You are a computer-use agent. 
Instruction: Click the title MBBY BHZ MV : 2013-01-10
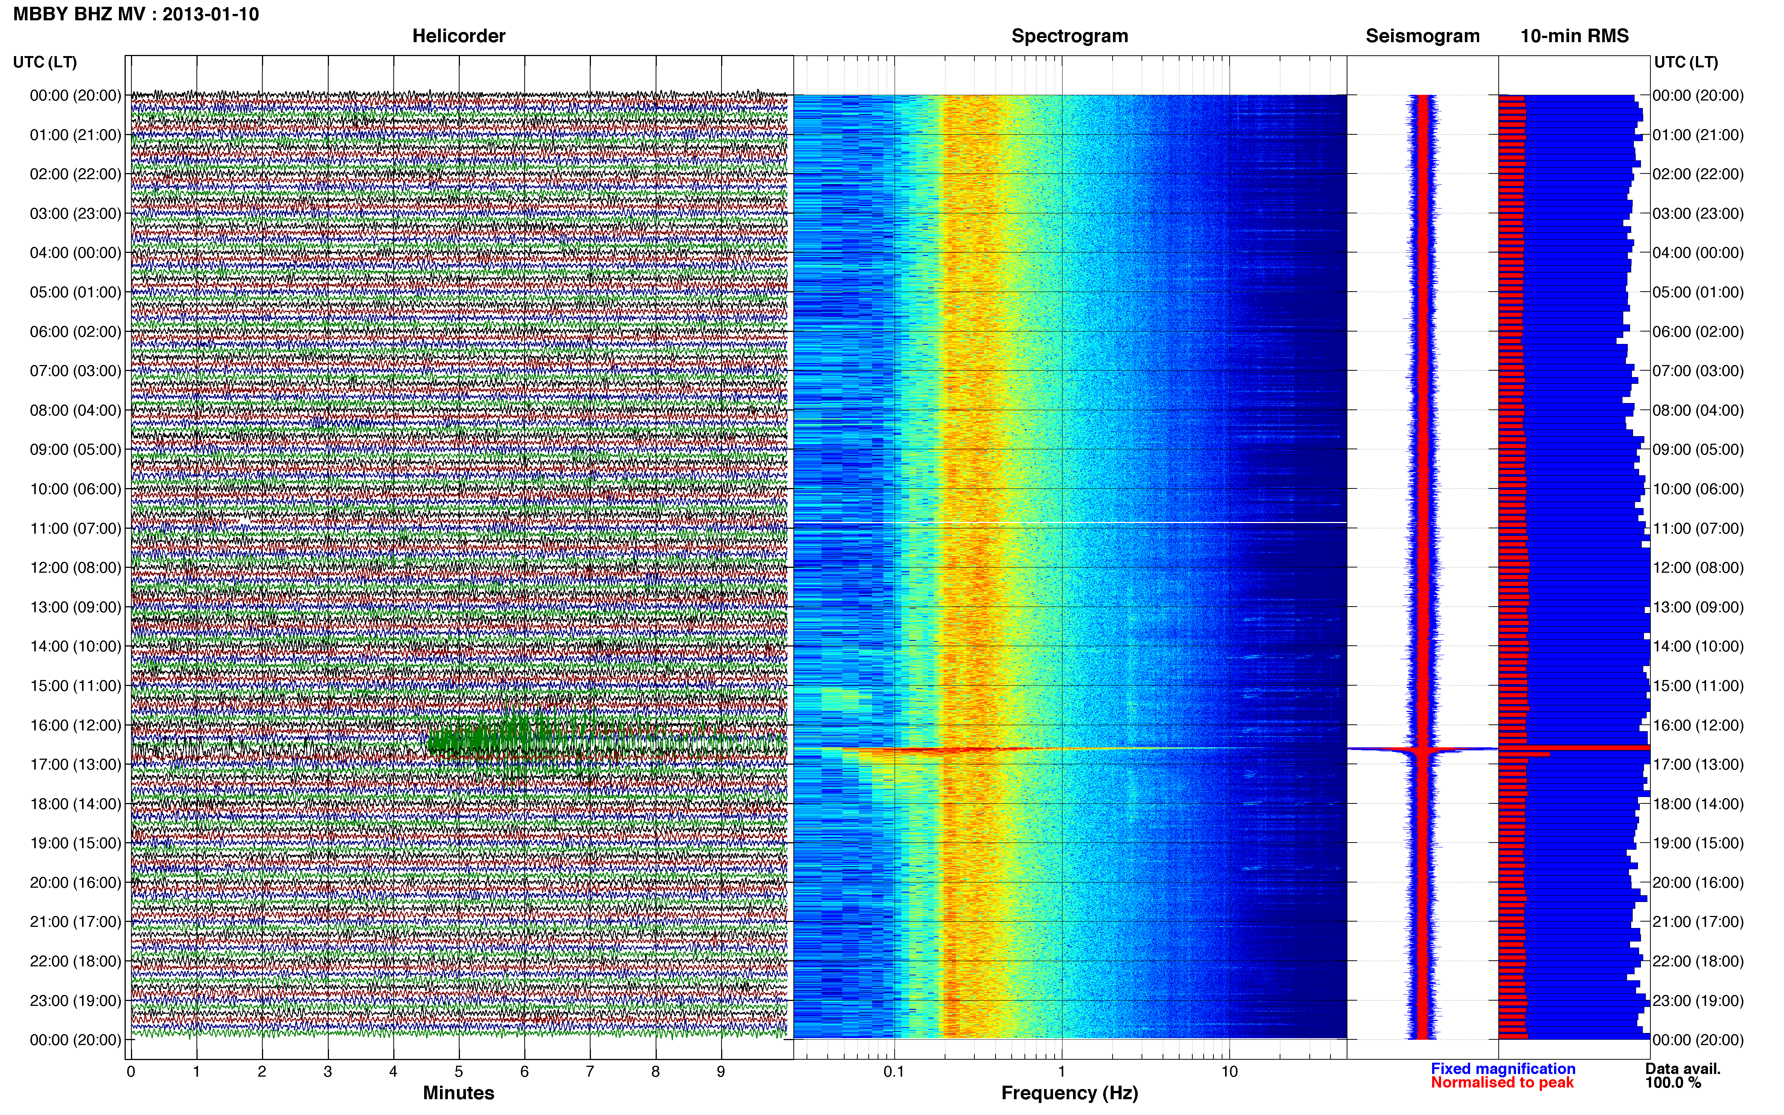[x=137, y=14]
